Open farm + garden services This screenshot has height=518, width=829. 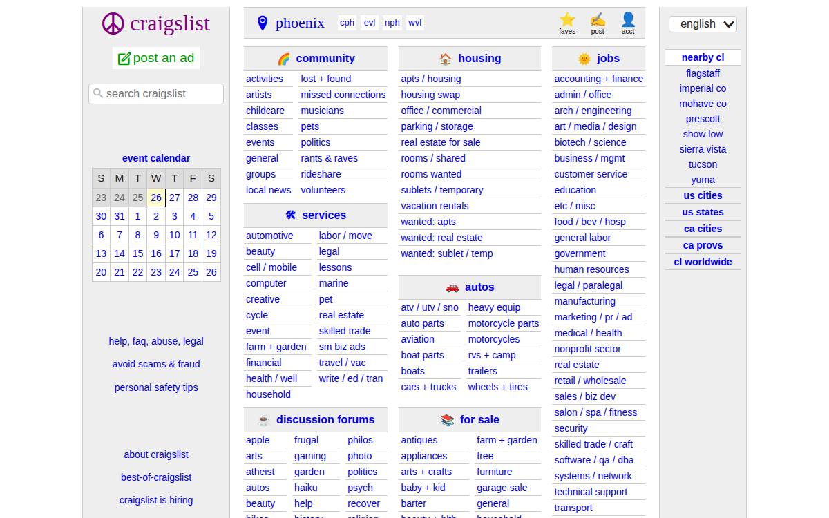[x=276, y=347]
